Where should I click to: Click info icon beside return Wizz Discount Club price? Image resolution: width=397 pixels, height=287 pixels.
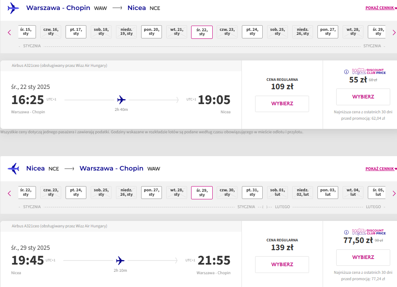pyautogui.click(x=346, y=232)
